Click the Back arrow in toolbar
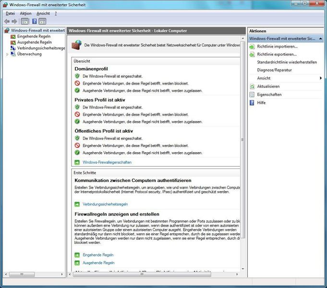 [7, 21]
